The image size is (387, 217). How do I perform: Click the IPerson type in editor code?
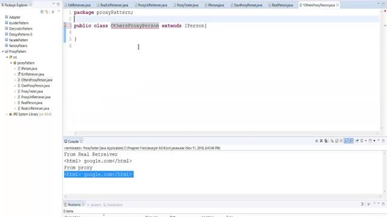pyautogui.click(x=195, y=25)
